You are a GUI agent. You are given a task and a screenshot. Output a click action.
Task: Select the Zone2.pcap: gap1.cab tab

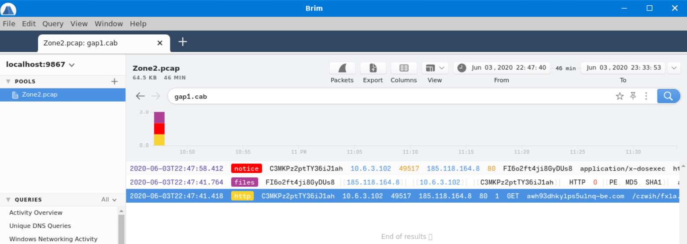(103, 43)
